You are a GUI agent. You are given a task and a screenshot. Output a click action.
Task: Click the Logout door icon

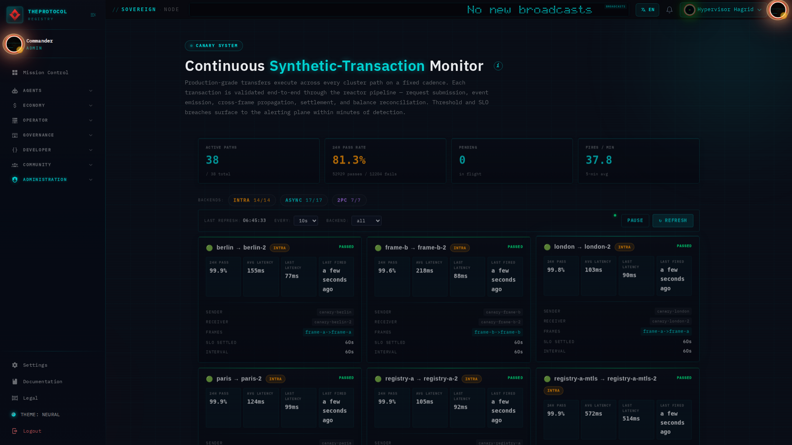point(15,431)
